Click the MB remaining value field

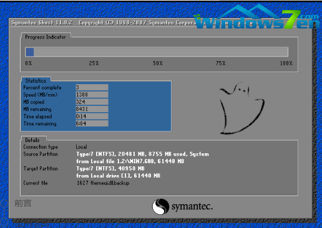pos(92,109)
